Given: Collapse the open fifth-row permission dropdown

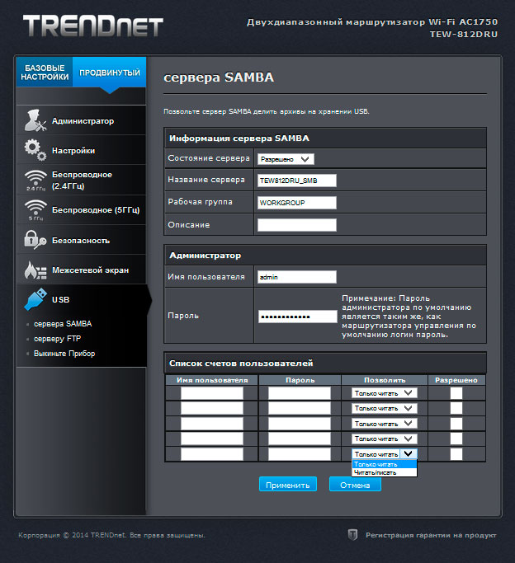Looking at the screenshot, I should (x=384, y=454).
